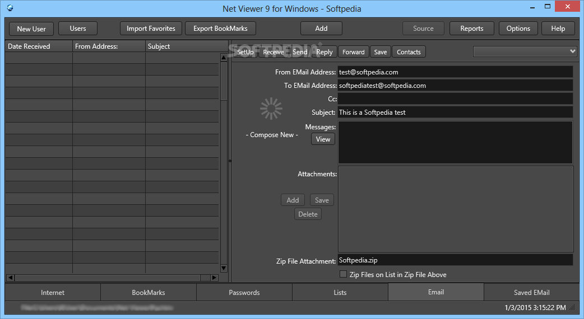584x319 pixels.
Task: Click the Attachments list box
Action: (x=456, y=209)
